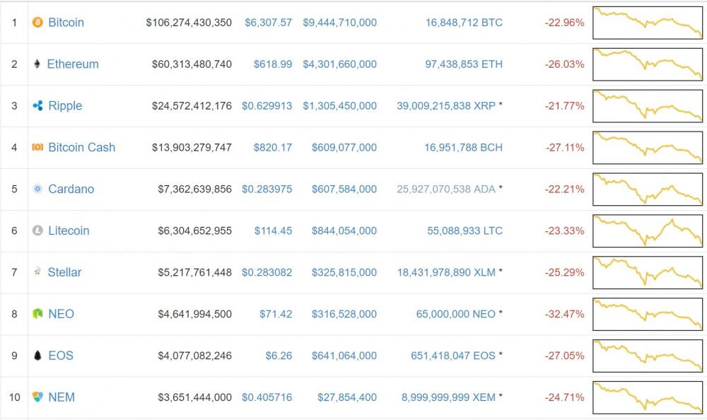Open the NEO price sparkline chart
The image size is (707, 420).
648,314
